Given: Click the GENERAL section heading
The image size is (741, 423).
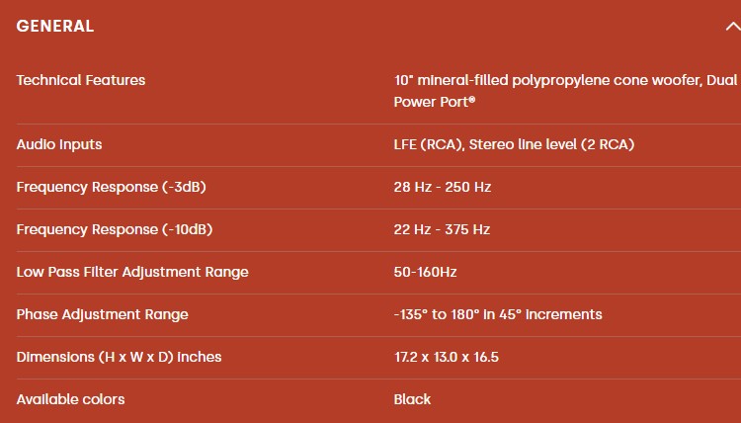Looking at the screenshot, I should [x=54, y=26].
